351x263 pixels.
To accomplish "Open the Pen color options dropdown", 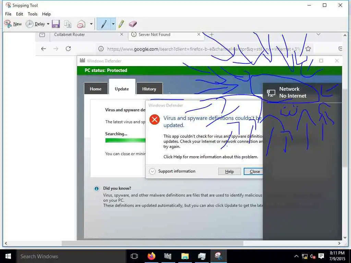I will pyautogui.click(x=113, y=24).
